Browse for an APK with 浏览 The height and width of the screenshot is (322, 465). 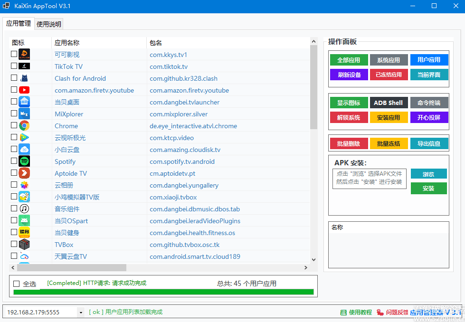[x=429, y=174]
